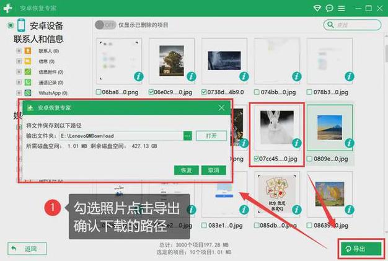Show info for 07cc45....0.jpg rabbit photo
The height and width of the screenshot is (261, 388).
click(297, 143)
